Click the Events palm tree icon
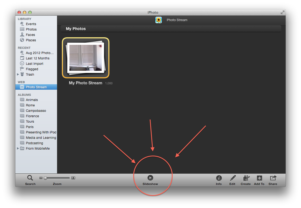The image size is (301, 208). point(22,24)
